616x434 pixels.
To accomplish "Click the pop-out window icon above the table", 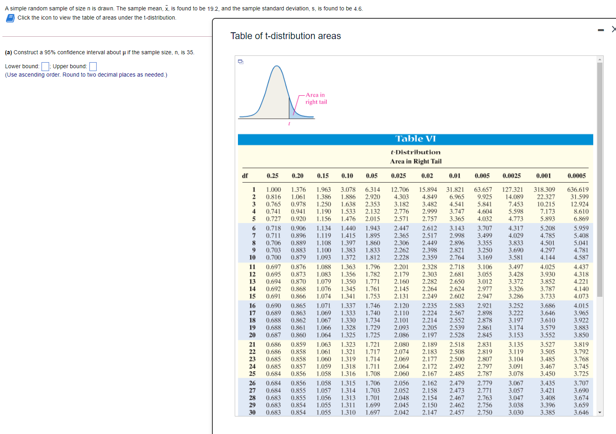I will tap(240, 61).
